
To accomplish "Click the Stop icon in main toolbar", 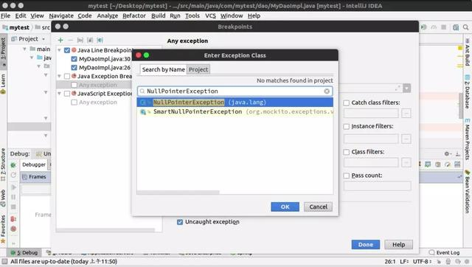I will [444, 27].
